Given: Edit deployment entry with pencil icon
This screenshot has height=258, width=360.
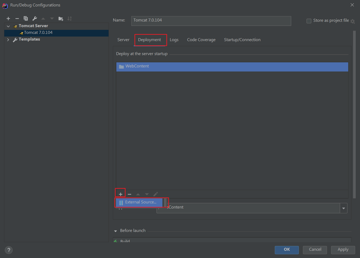Looking at the screenshot, I should point(155,194).
